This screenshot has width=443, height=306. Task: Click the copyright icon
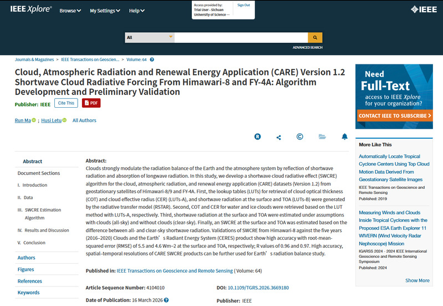pos(299,137)
